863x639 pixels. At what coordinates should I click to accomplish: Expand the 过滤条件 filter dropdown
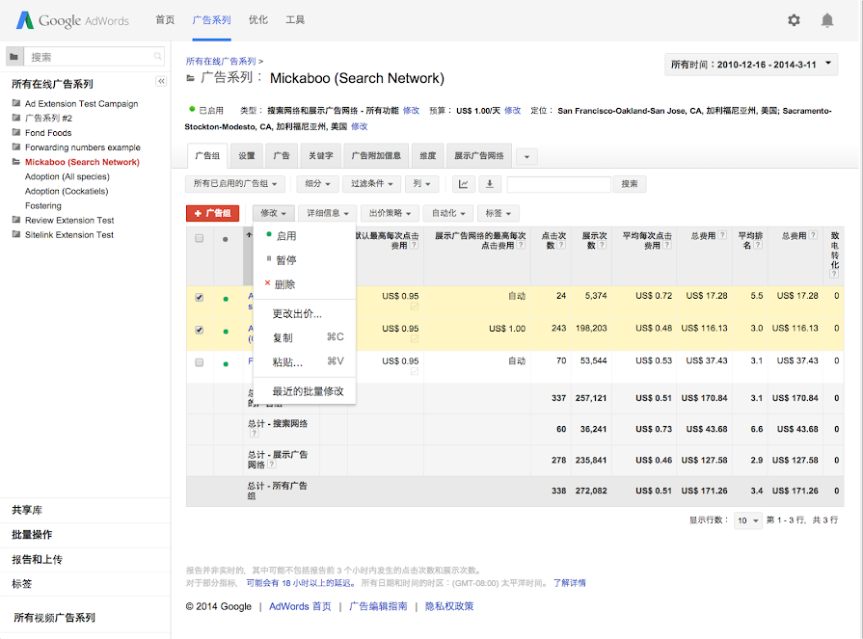coord(370,184)
